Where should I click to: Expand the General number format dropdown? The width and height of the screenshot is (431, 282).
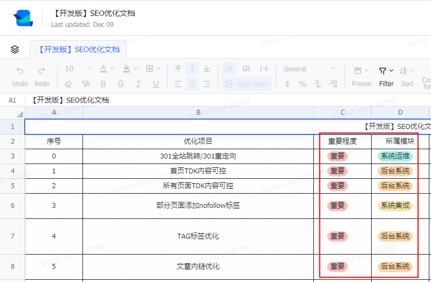[x=309, y=69]
